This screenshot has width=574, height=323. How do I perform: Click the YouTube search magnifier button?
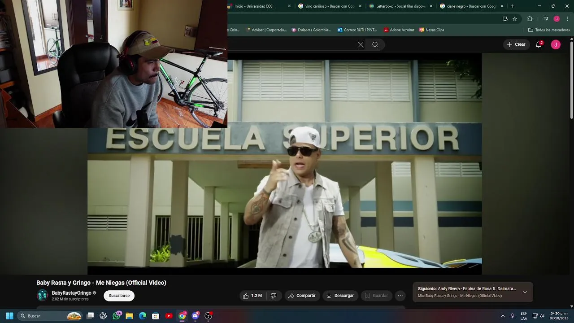(x=375, y=44)
